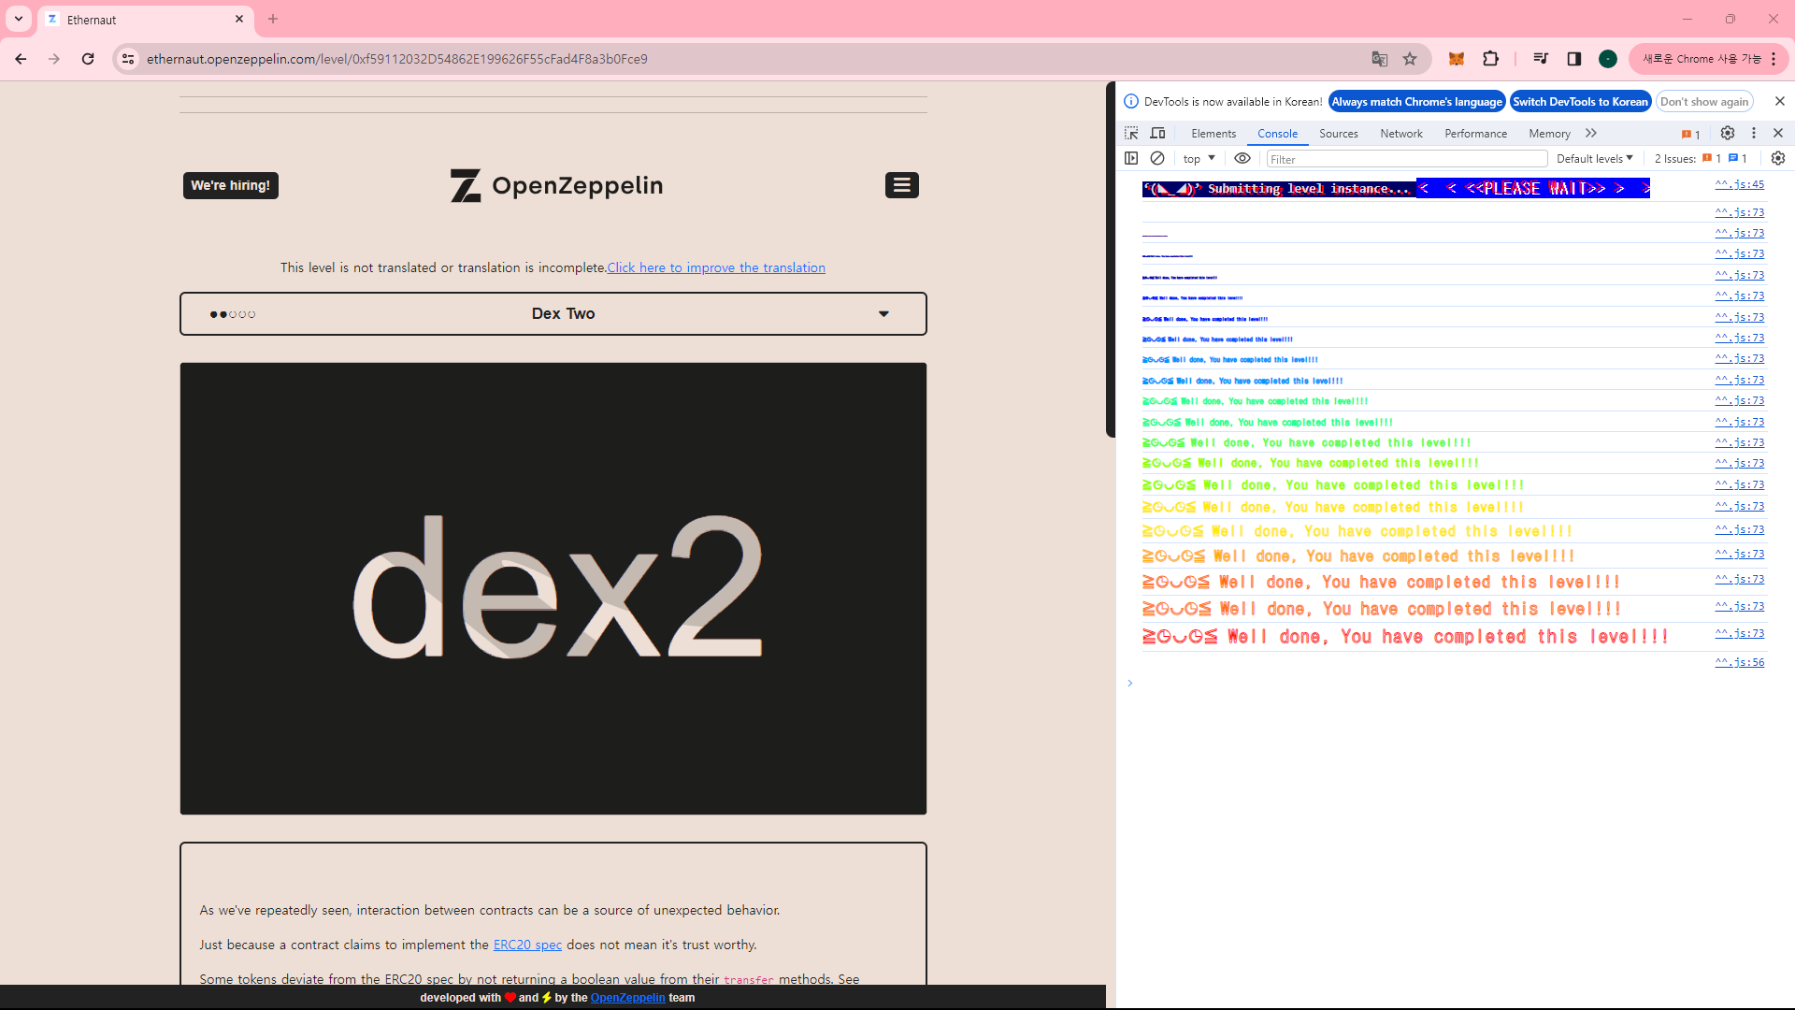Click Switch DevTools to Korean
The width and height of the screenshot is (1795, 1010).
tap(1580, 102)
